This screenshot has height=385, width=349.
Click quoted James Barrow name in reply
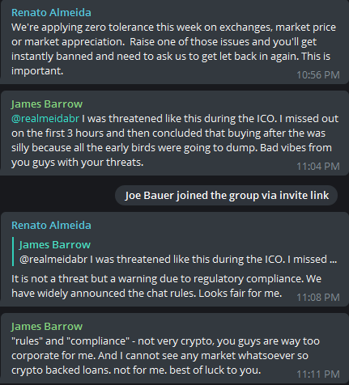[x=55, y=245]
